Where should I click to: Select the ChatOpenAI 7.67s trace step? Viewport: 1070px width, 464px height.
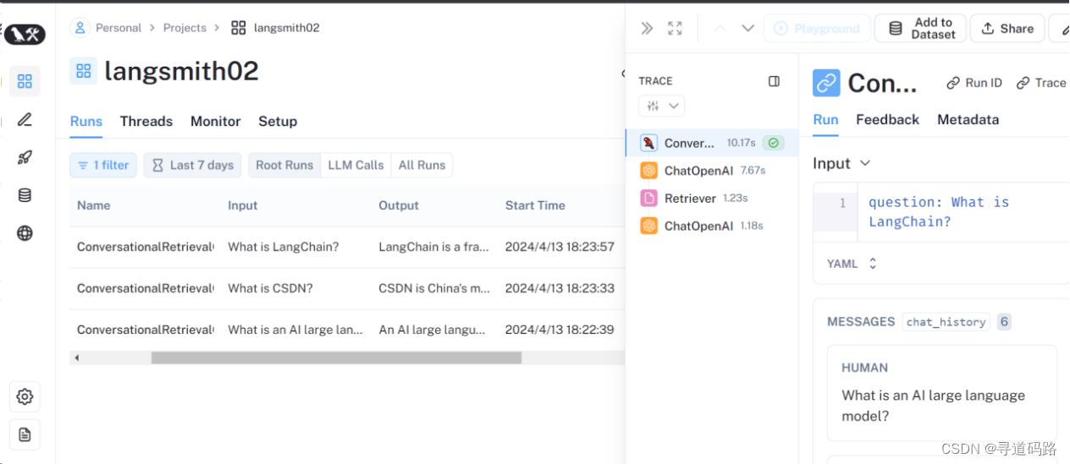pos(712,171)
